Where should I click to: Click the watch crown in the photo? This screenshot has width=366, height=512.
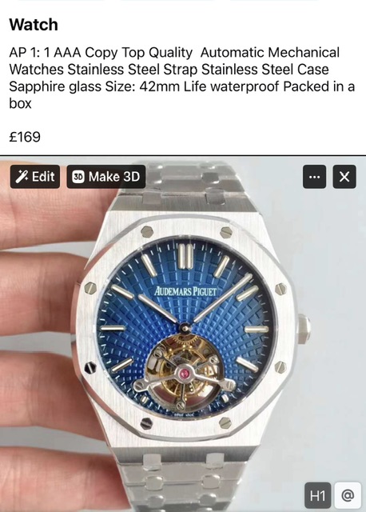(304, 329)
